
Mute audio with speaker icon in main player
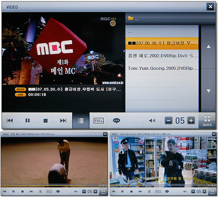click(152, 120)
